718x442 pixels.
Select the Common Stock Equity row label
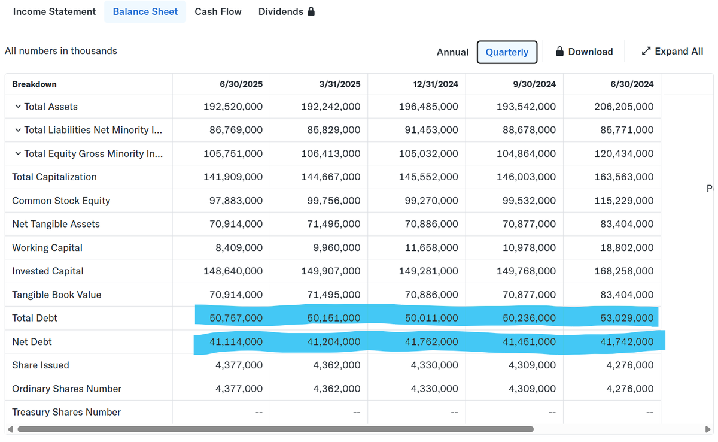click(x=61, y=201)
